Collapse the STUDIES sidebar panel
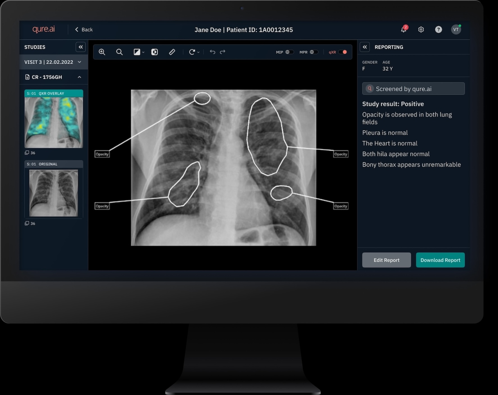 click(81, 47)
